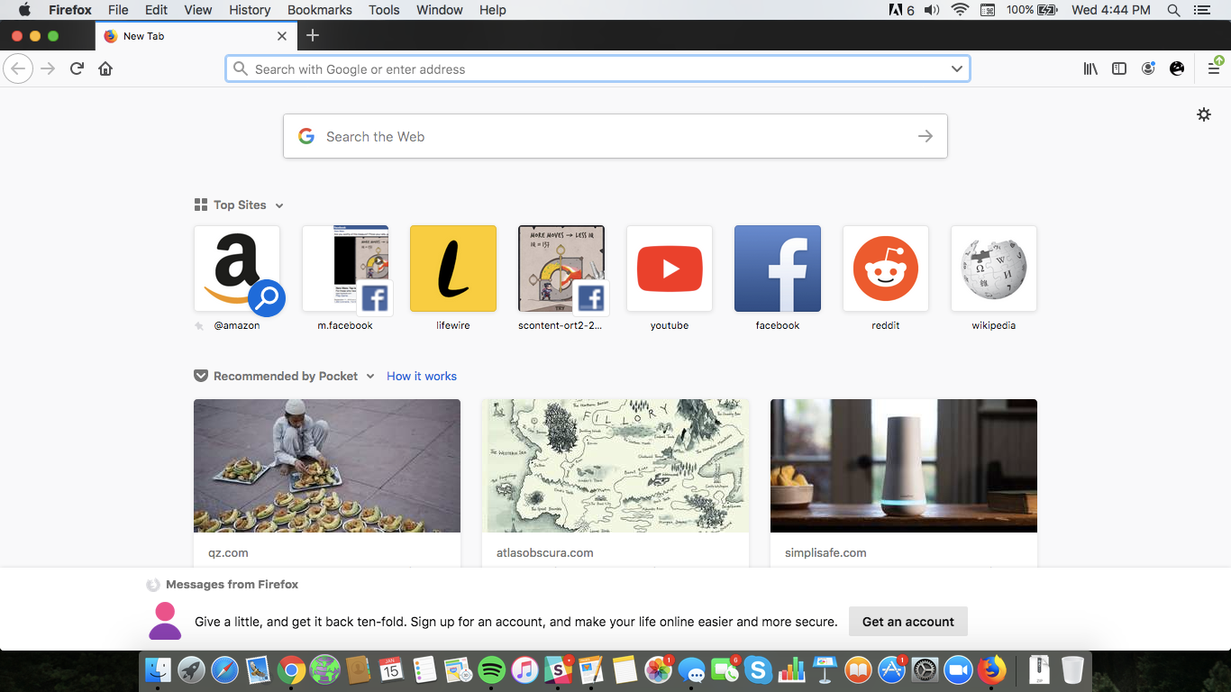
Task: Click the Search the Web field
Action: 615,136
